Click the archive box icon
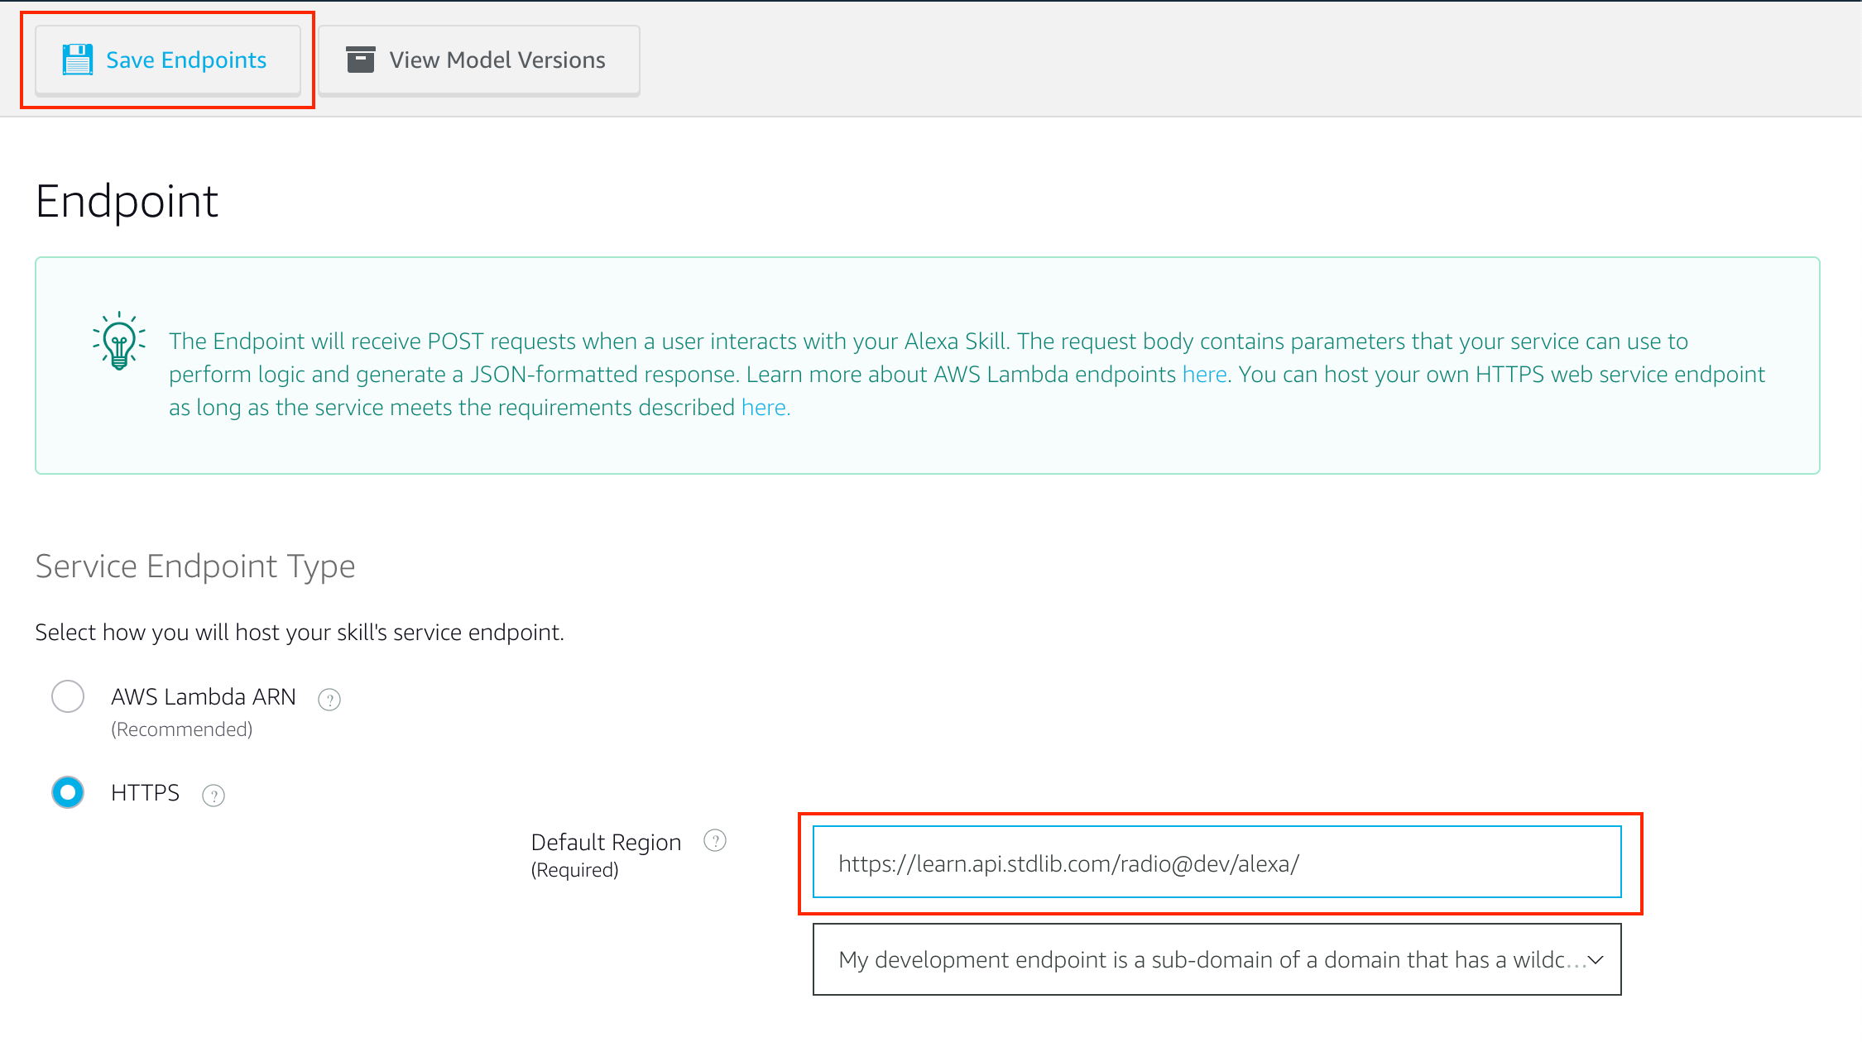1862x1042 pixels. [361, 60]
